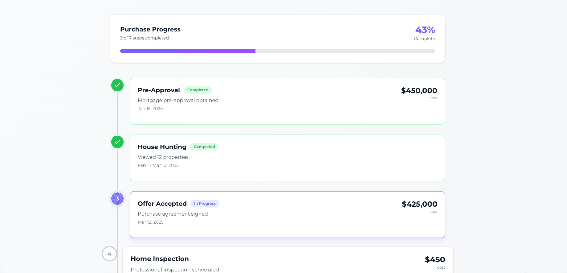Click the $450,000 pre-approval amount
The width and height of the screenshot is (567, 273).
pyautogui.click(x=419, y=91)
